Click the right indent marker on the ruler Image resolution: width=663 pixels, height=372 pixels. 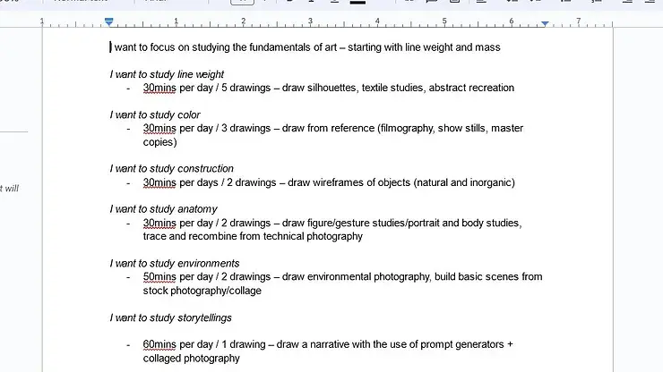(x=545, y=23)
